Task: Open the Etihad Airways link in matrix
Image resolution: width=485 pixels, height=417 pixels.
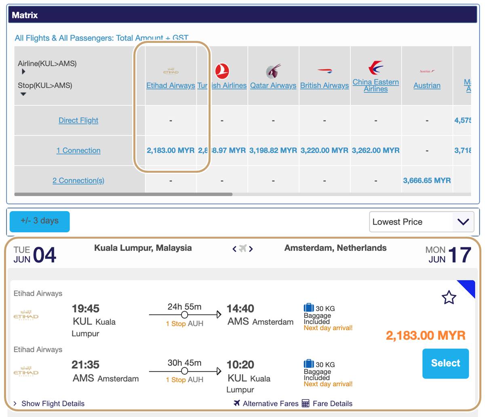Action: click(x=171, y=85)
